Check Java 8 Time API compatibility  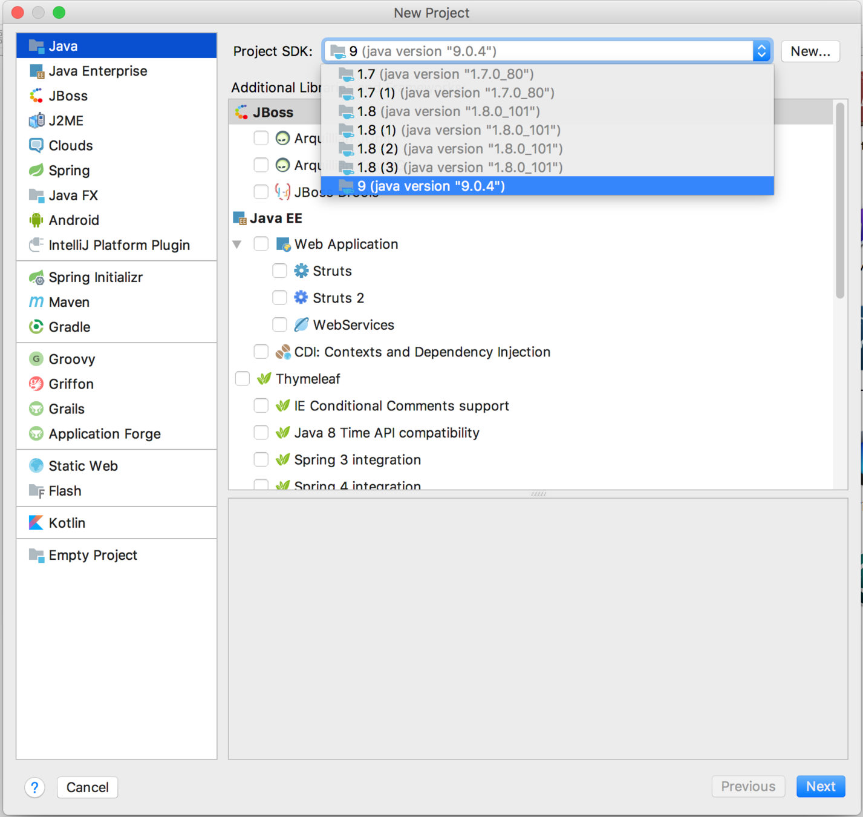tap(261, 432)
